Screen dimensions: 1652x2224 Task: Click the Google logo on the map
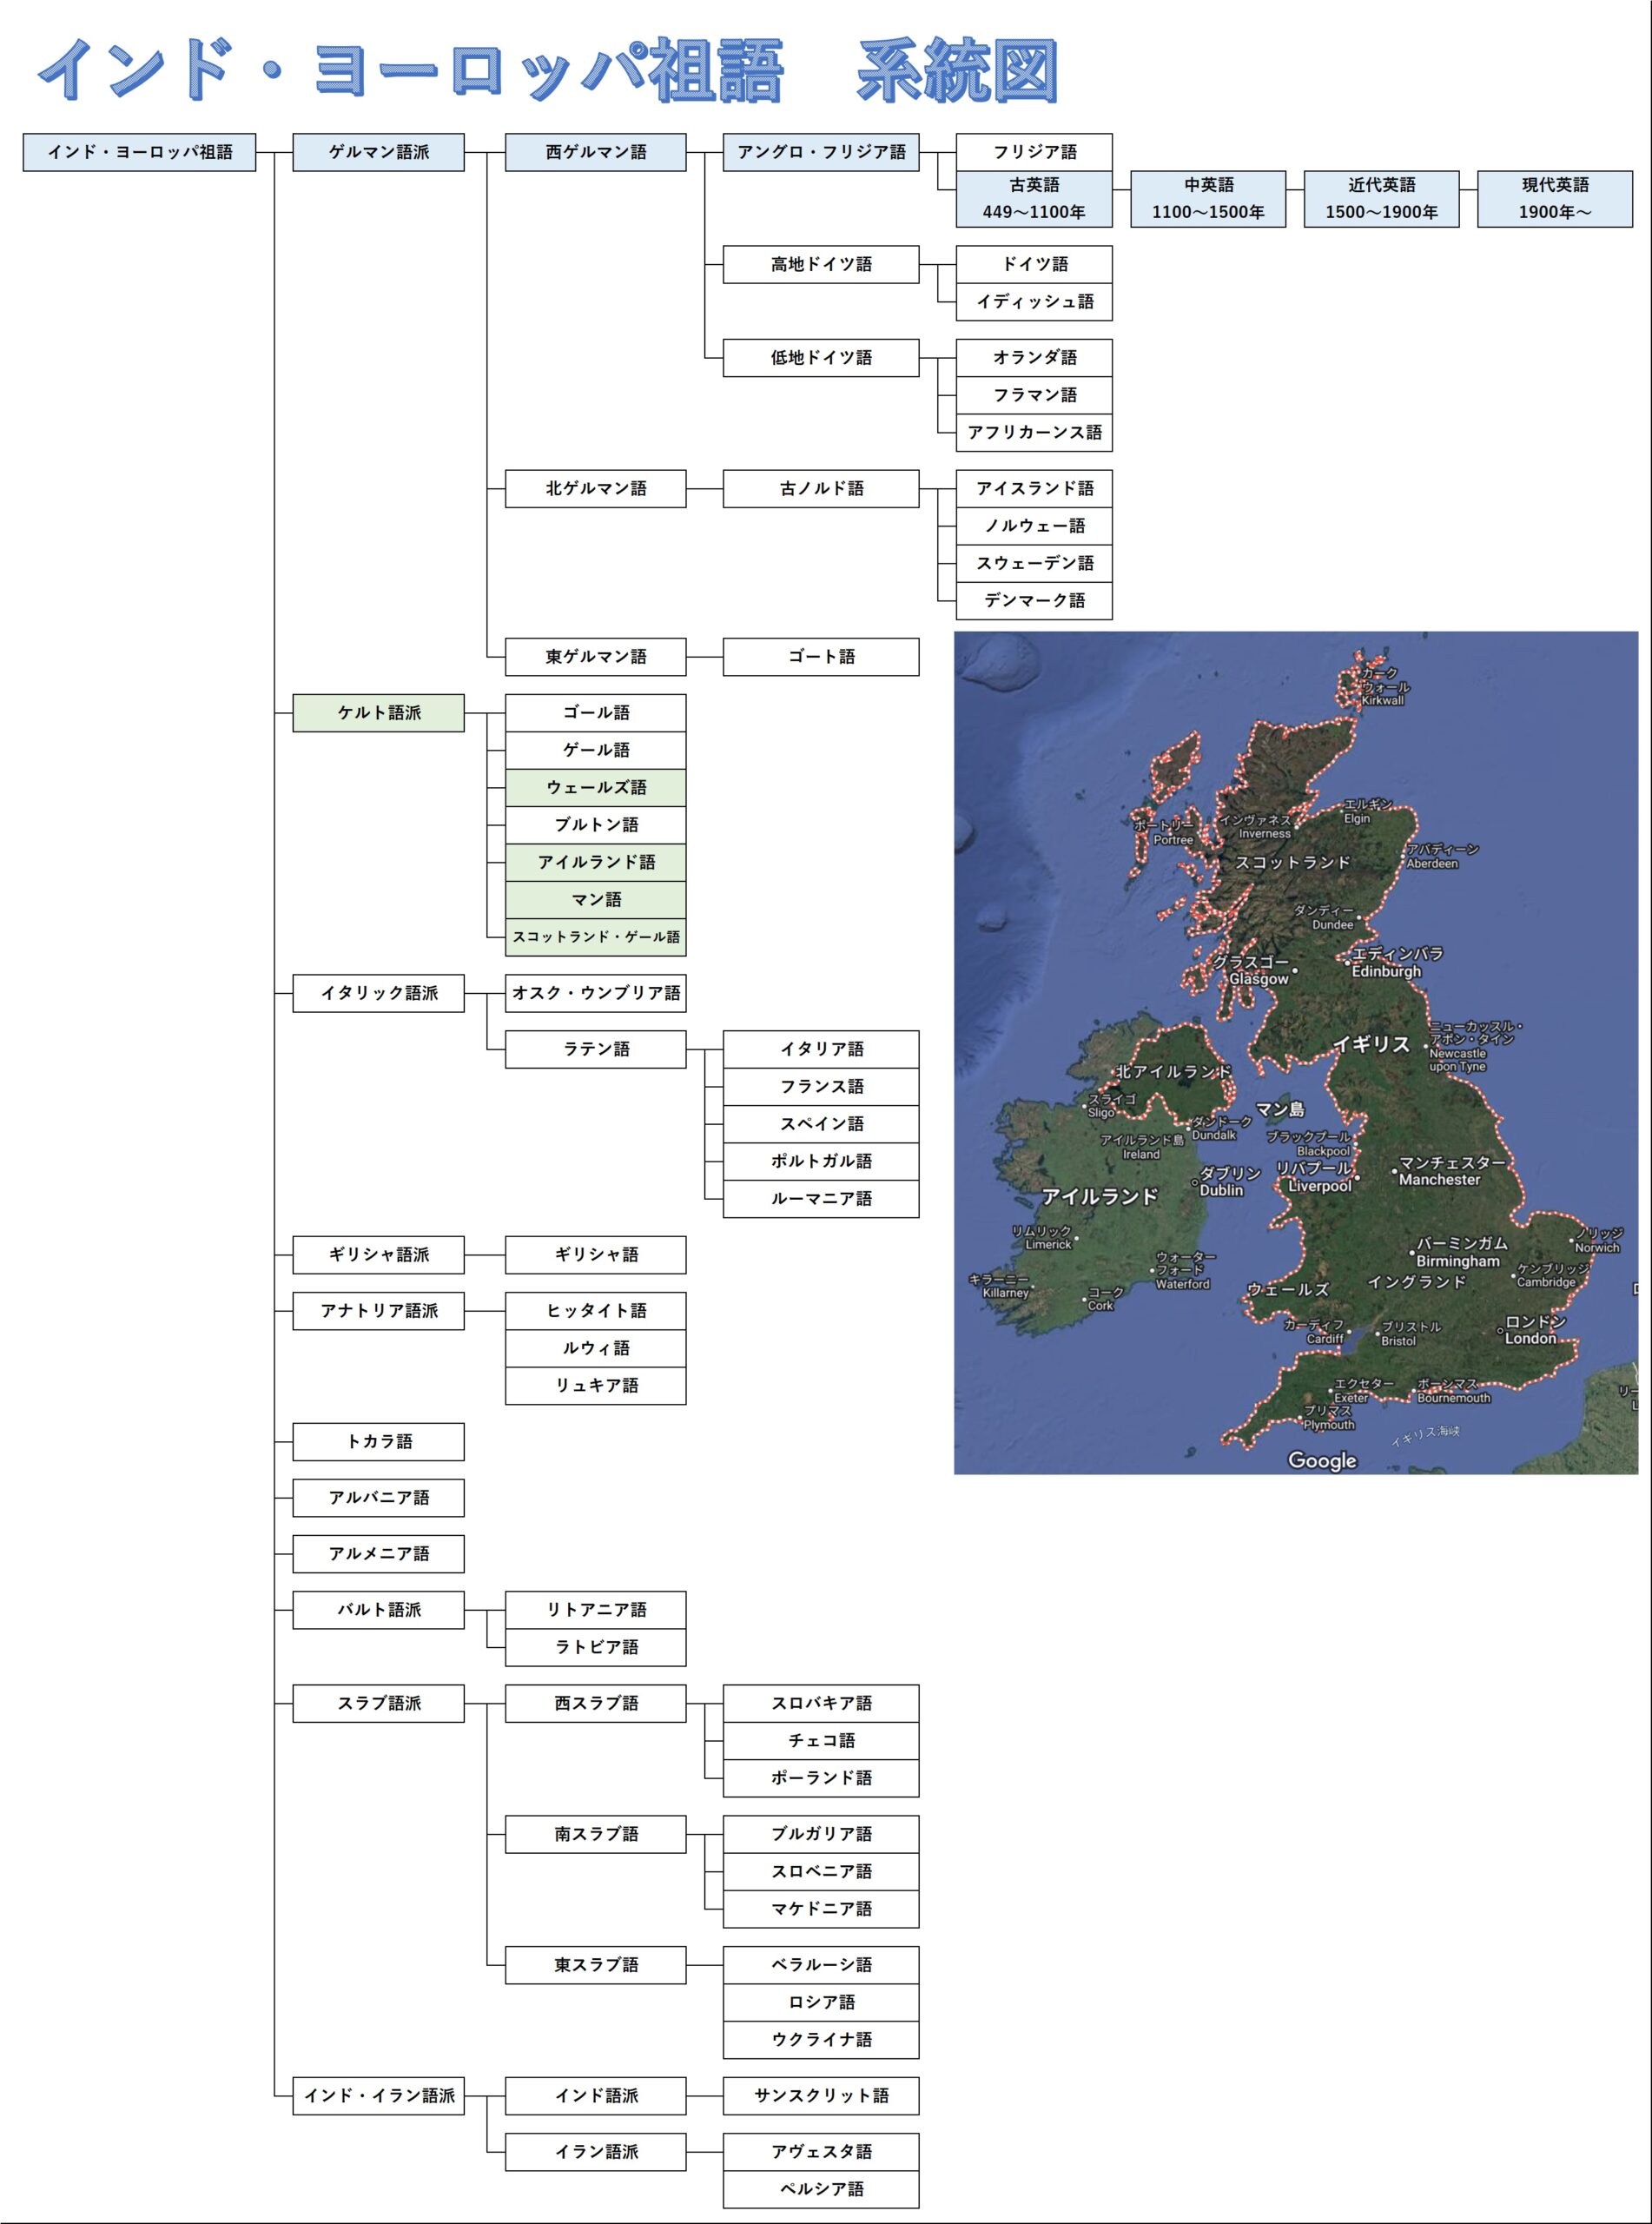pyautogui.click(x=1322, y=1460)
